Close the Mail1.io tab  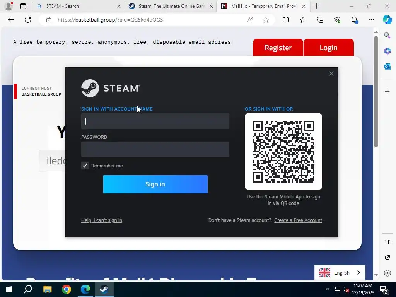[x=304, y=6]
